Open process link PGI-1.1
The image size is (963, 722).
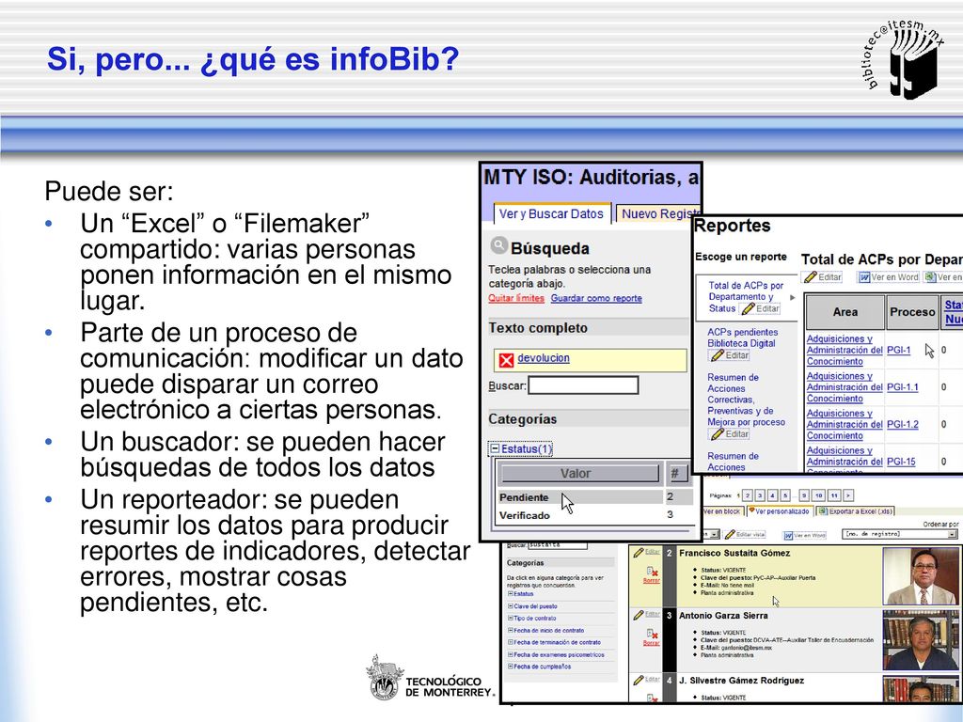click(x=903, y=387)
